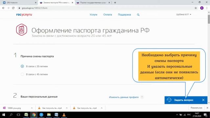Screen dimensions: 210x118
Task: Open Task View on taskbar
Action: pyautogui.click(x=18, y=115)
